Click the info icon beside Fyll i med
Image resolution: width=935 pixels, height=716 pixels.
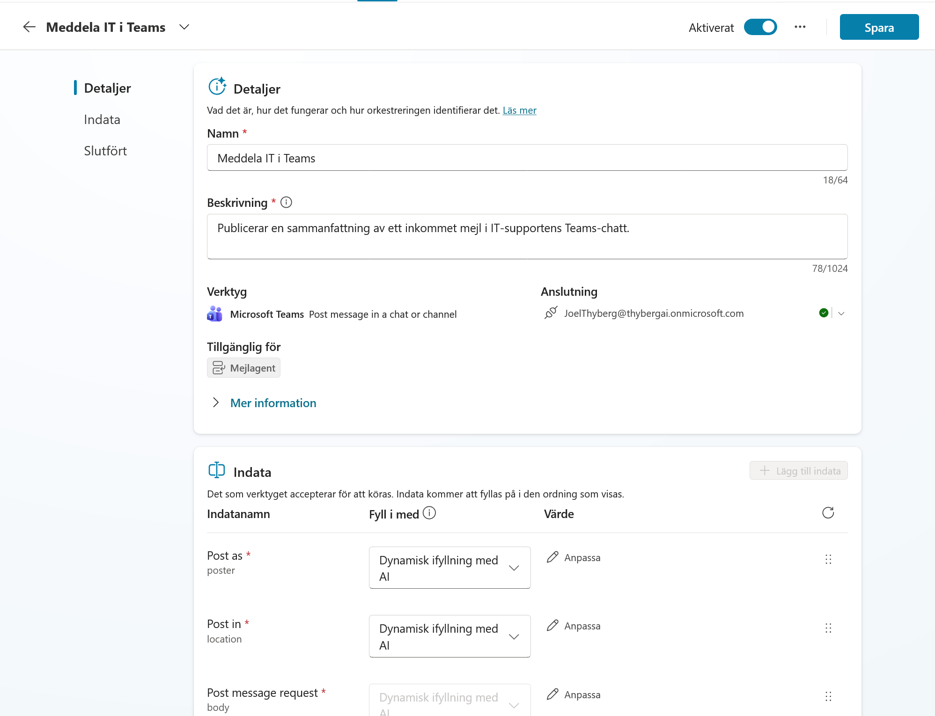(x=429, y=513)
